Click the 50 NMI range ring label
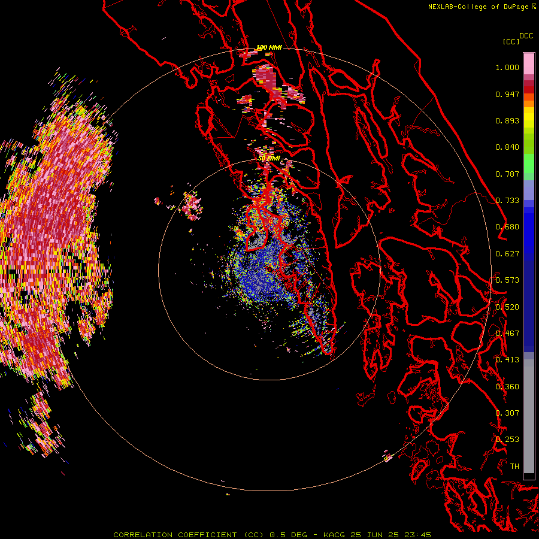Screen dimensions: 539x539 [x=269, y=159]
